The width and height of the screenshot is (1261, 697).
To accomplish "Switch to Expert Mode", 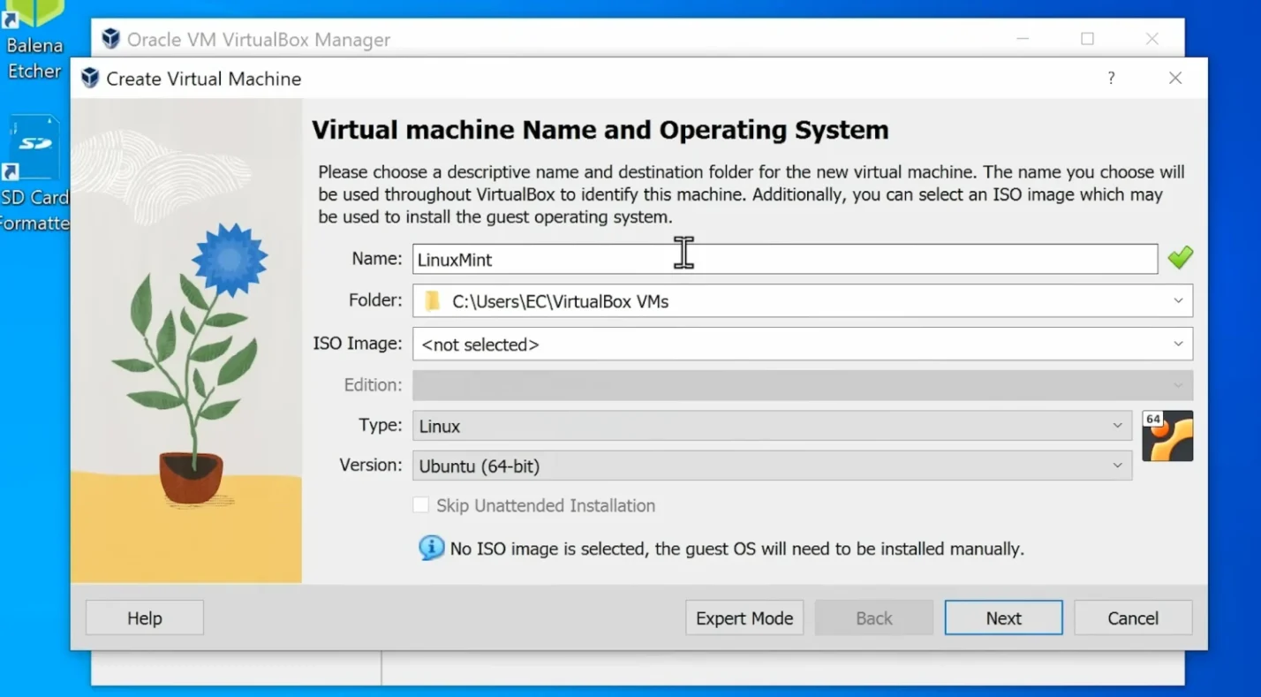I will coord(744,617).
